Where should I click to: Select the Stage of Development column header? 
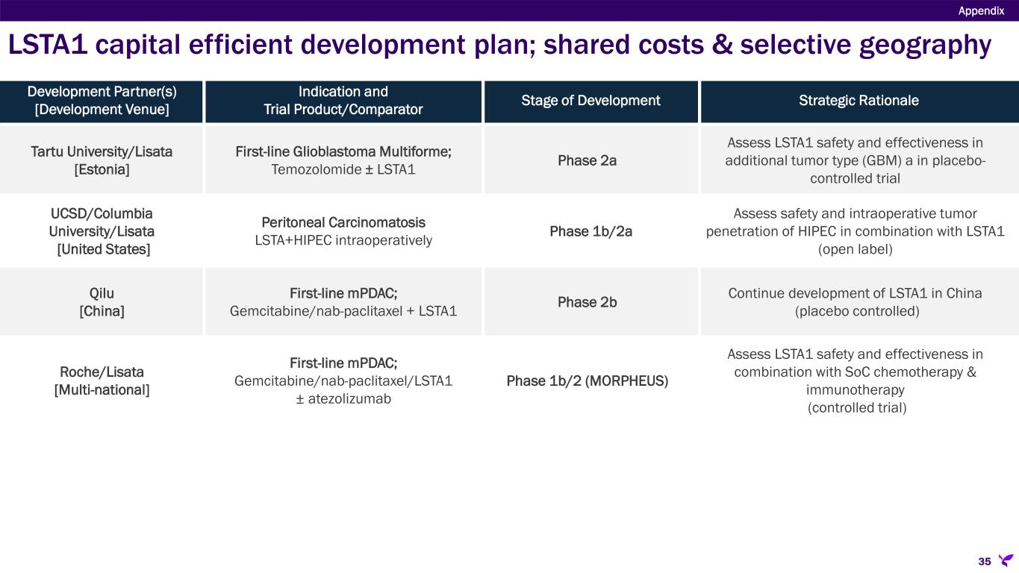pos(591,101)
